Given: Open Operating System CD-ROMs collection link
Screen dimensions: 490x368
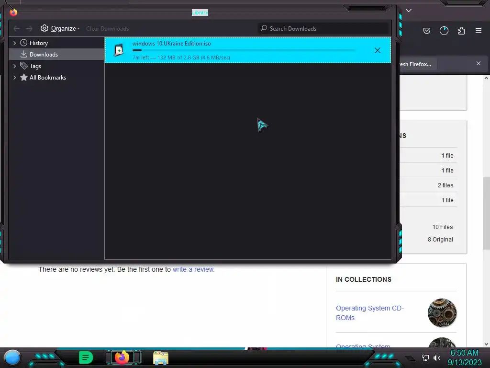Looking at the screenshot, I should (370, 313).
